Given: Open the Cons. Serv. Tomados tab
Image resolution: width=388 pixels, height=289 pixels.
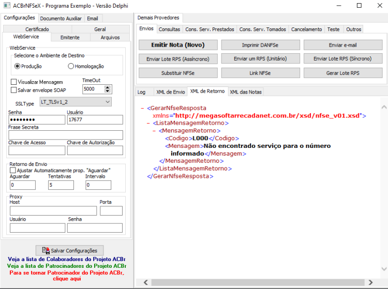Looking at the screenshot, I should (x=262, y=29).
